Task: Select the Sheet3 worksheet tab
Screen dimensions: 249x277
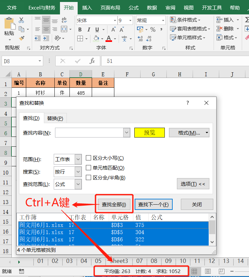Action: 119,261
